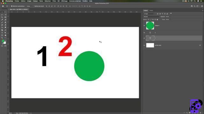Select the Eyedropper tool
Viewport: 204px width, 114px height.
(2, 20)
